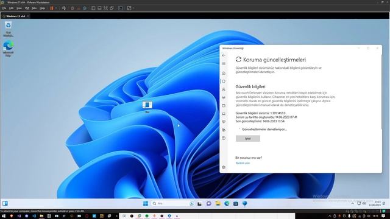Open the VMware Help menu
Image resolution: width=390 pixels, height=219 pixels.
[x=42, y=8]
